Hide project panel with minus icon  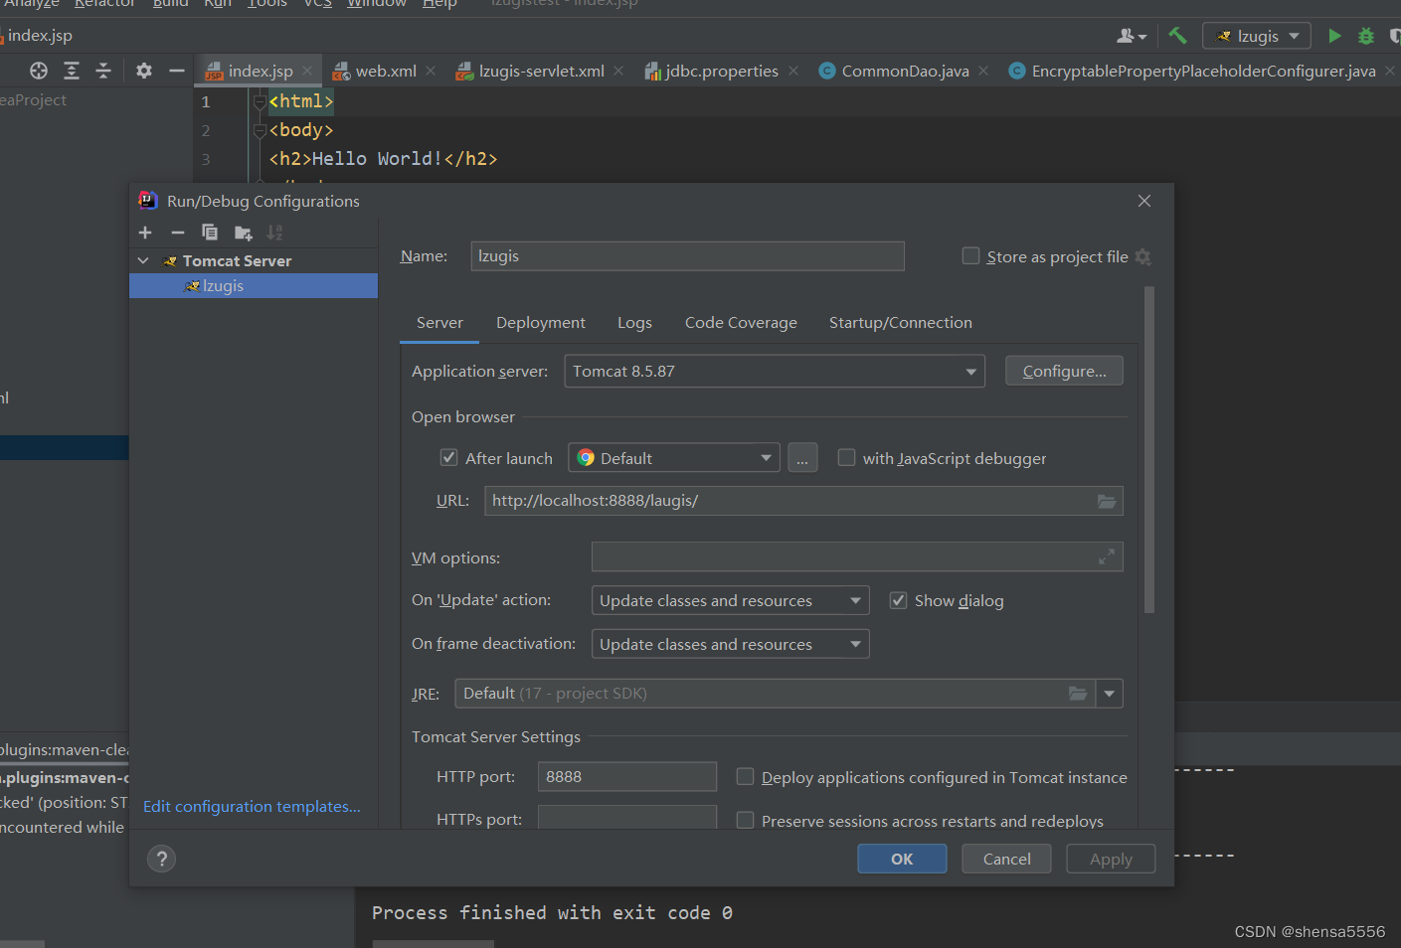click(177, 71)
